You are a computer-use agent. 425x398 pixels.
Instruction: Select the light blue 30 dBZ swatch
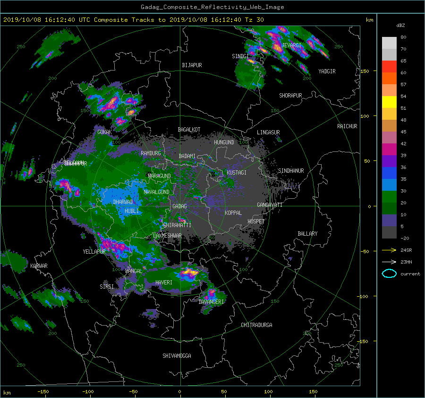pyautogui.click(x=389, y=185)
